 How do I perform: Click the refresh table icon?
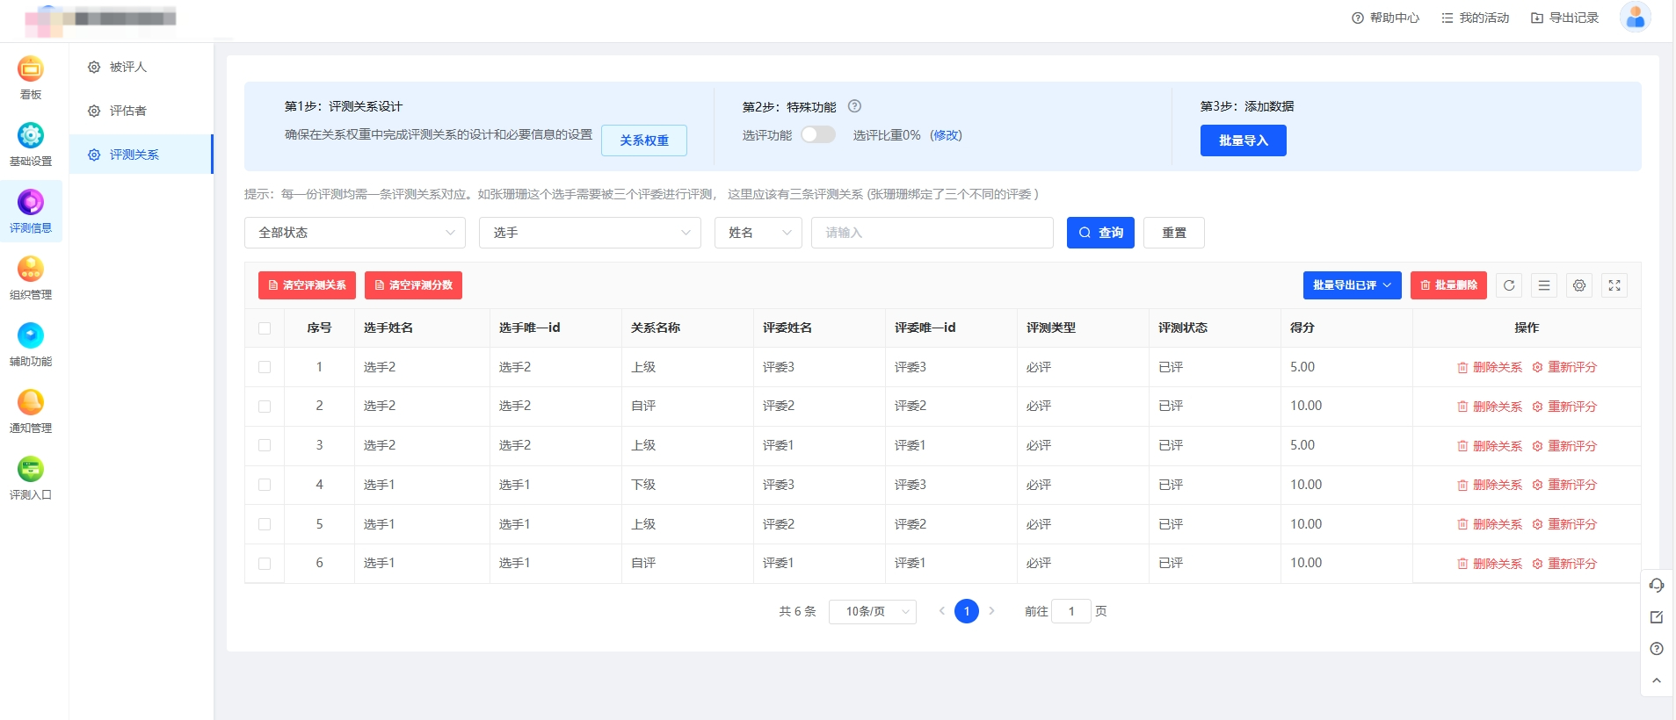1509,285
